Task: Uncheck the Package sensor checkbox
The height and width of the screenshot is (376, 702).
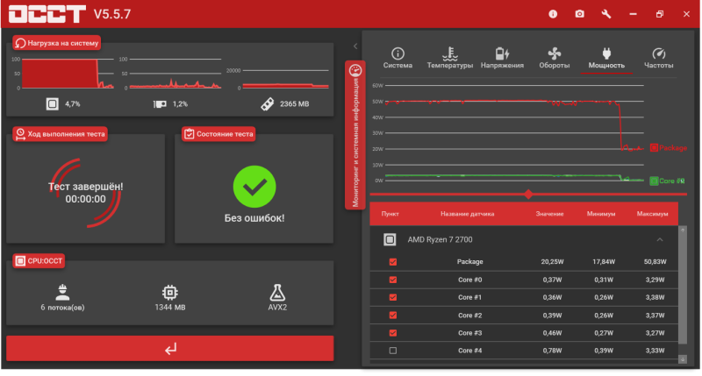Action: tap(392, 262)
